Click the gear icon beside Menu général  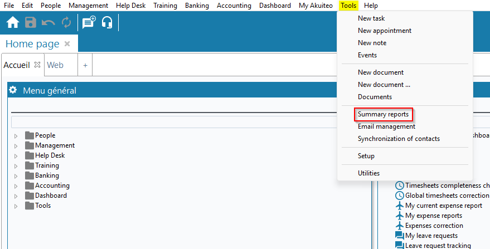click(13, 90)
